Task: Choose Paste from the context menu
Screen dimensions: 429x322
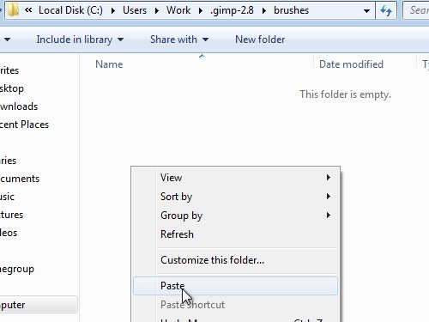Action: point(235,286)
